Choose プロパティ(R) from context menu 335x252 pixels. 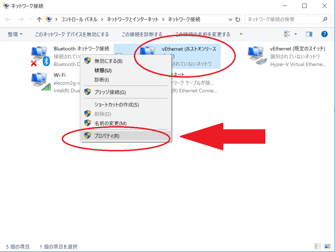(107, 136)
